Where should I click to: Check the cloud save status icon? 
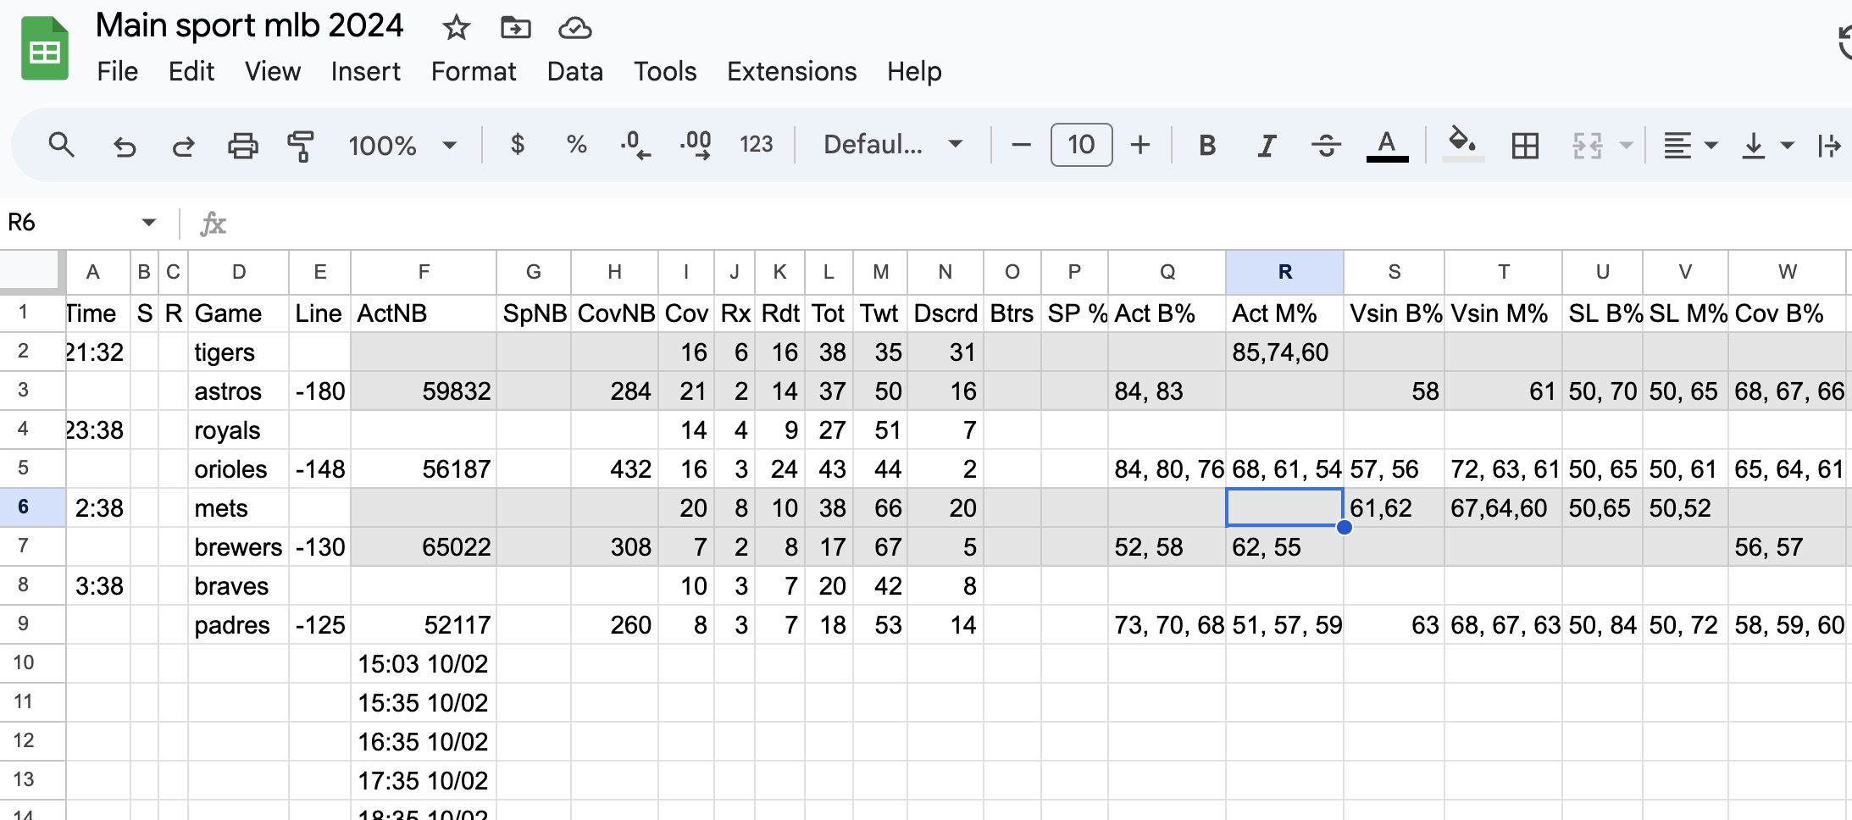coord(574,28)
